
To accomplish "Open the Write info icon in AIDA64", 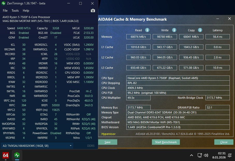I will click(x=174, y=30).
